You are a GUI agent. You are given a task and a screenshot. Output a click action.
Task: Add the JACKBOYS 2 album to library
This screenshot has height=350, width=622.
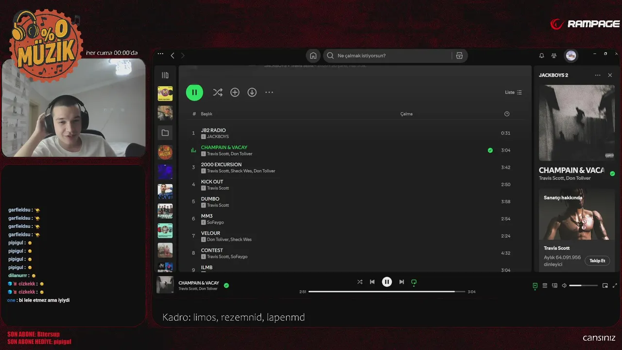235,92
